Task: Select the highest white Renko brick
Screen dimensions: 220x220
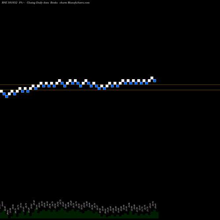Action: [x=152, y=78]
